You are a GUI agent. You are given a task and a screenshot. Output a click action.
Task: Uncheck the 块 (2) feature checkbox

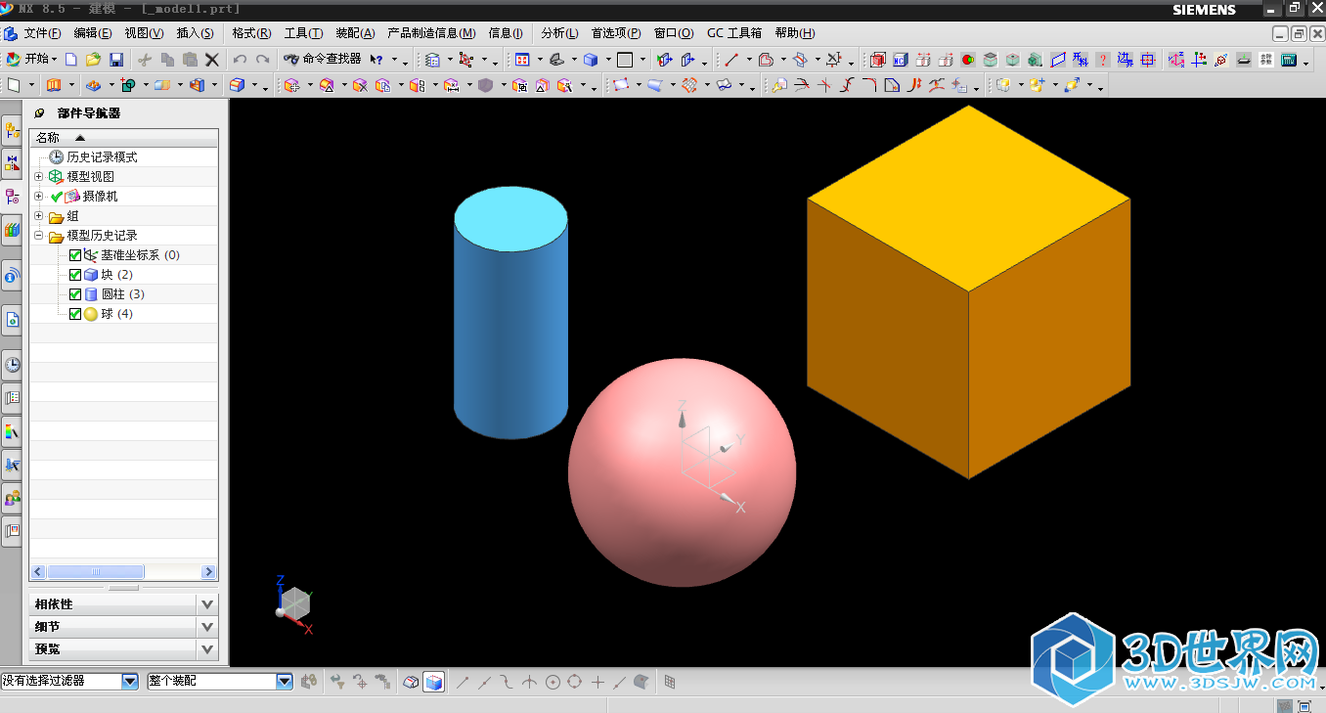(75, 275)
